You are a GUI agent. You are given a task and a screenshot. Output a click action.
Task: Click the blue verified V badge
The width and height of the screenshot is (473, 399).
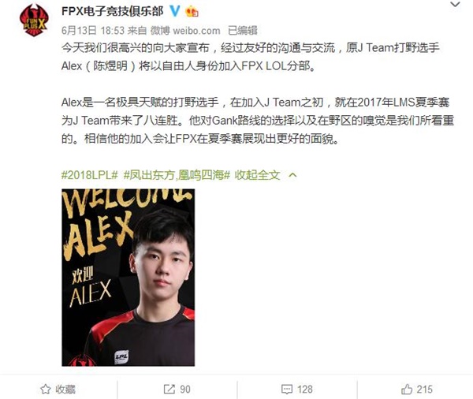pyautogui.click(x=175, y=11)
